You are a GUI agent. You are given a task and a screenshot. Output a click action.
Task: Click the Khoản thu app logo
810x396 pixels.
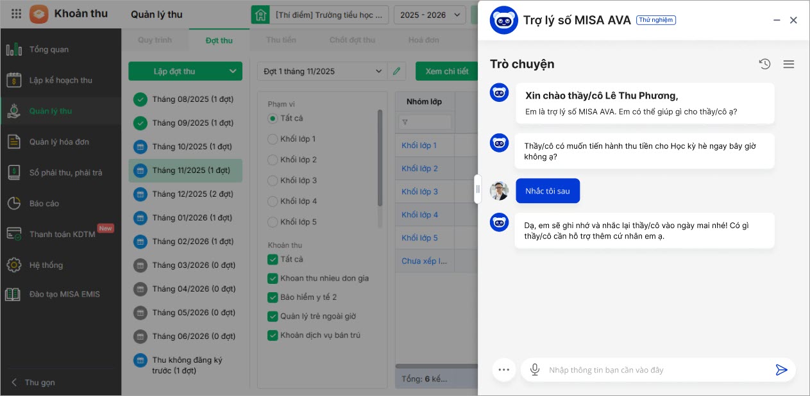pos(38,13)
